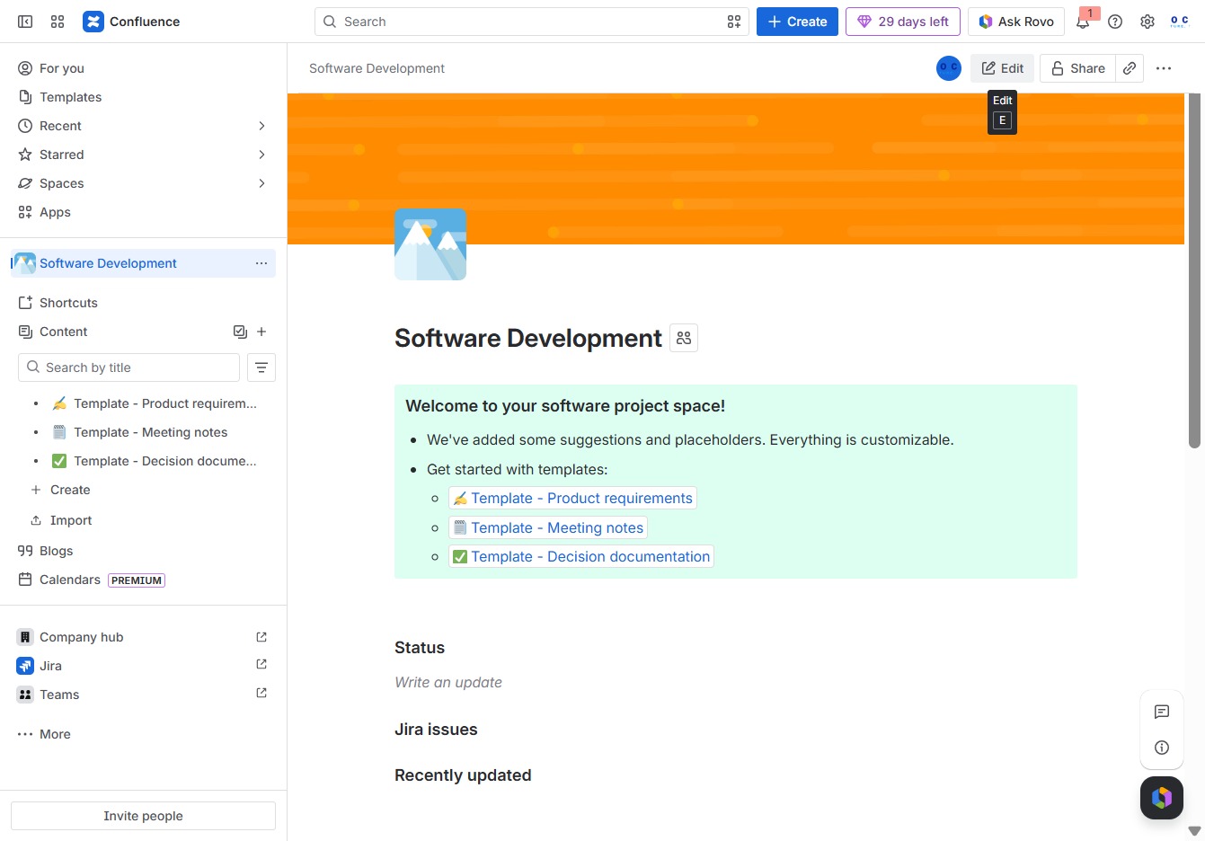Open the profile avatar menu in the top bar
This screenshot has height=841, width=1205.
coord(1180,22)
